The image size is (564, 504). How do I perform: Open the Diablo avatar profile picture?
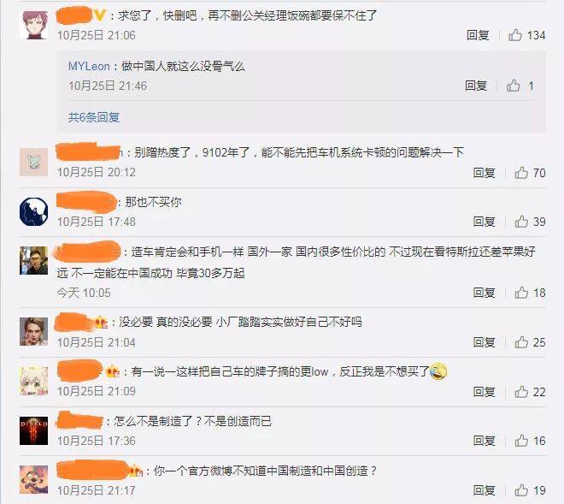[x=33, y=430]
